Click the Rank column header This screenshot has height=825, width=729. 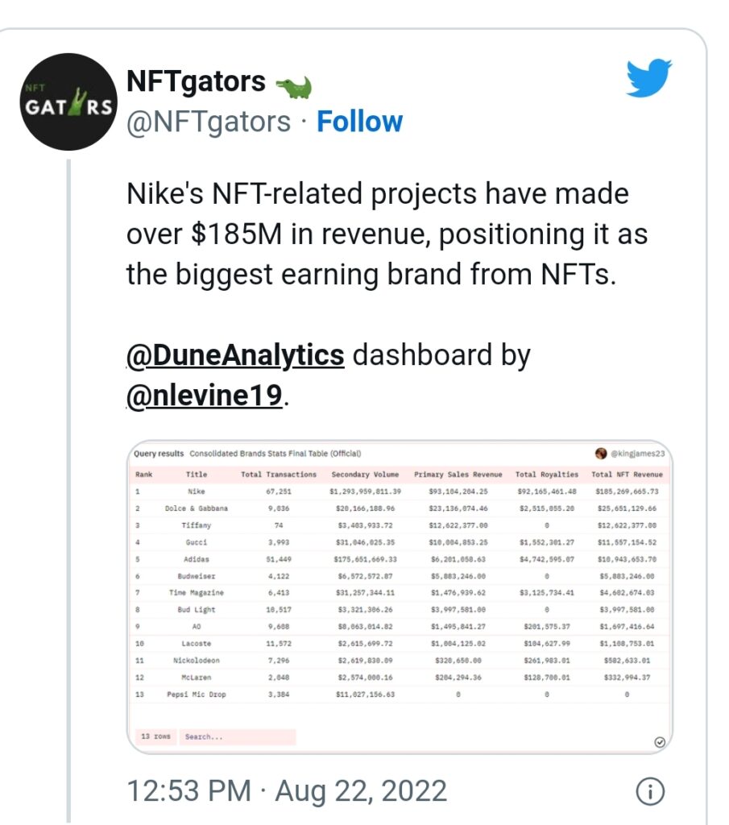point(143,474)
